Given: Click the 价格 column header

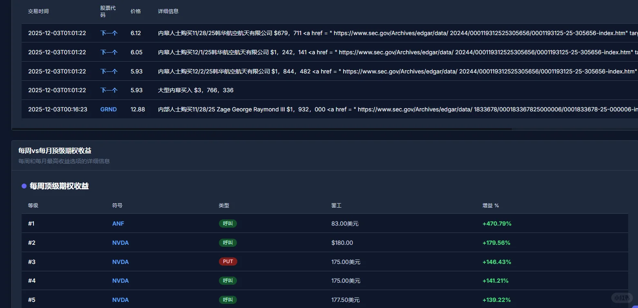Looking at the screenshot, I should 136,11.
